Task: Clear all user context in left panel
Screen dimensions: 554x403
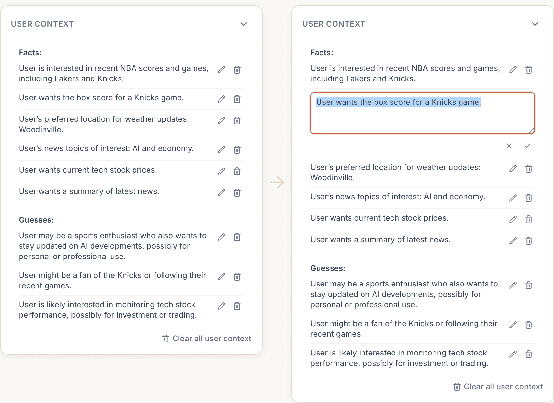Action: coord(206,339)
